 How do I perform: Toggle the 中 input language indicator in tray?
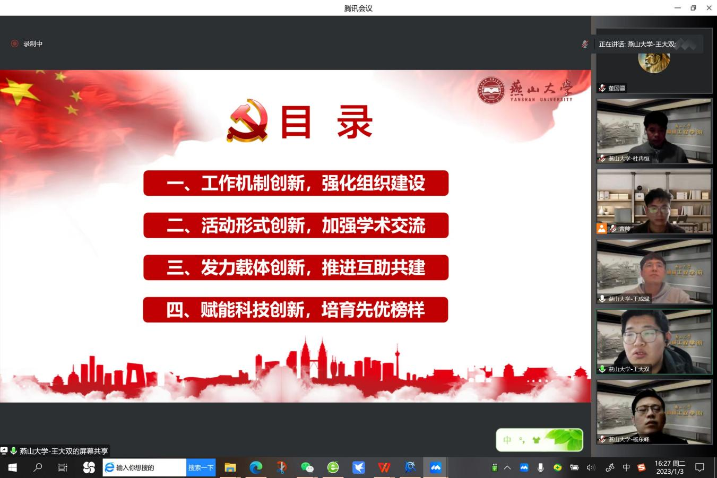[626, 467]
